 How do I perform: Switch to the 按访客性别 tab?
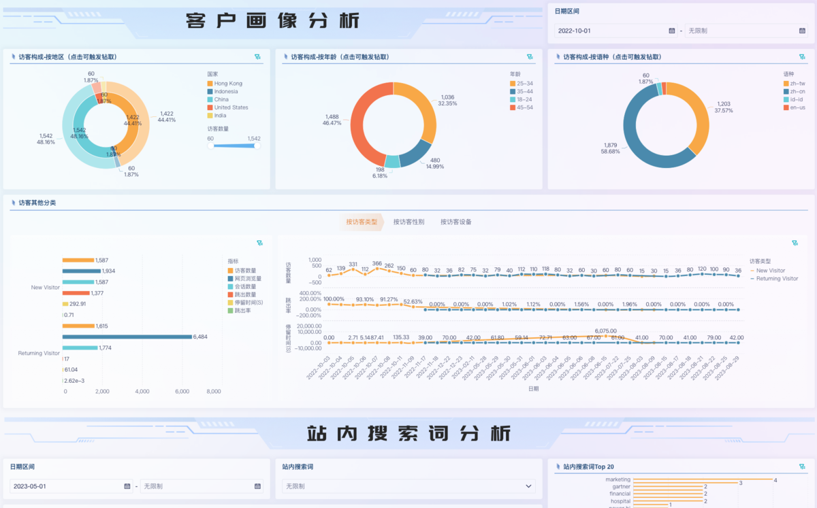point(408,222)
